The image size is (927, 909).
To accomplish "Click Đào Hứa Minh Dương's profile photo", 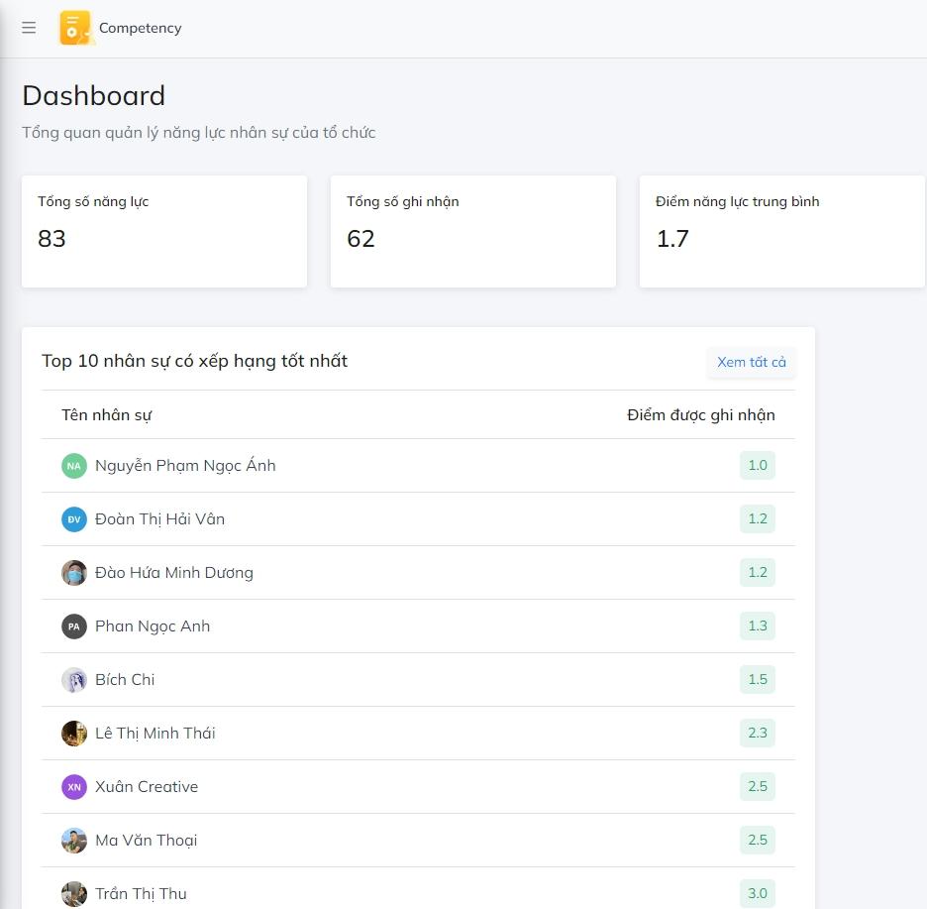I will click(74, 573).
